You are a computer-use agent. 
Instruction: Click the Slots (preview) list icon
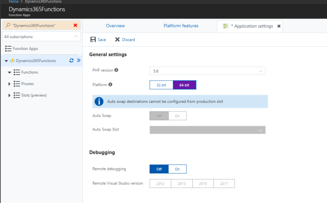(x=17, y=95)
